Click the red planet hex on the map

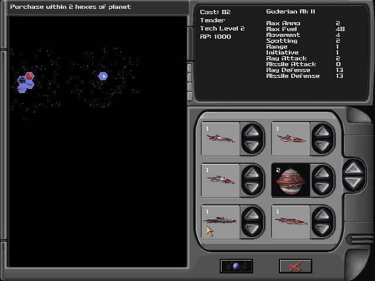tap(29, 76)
